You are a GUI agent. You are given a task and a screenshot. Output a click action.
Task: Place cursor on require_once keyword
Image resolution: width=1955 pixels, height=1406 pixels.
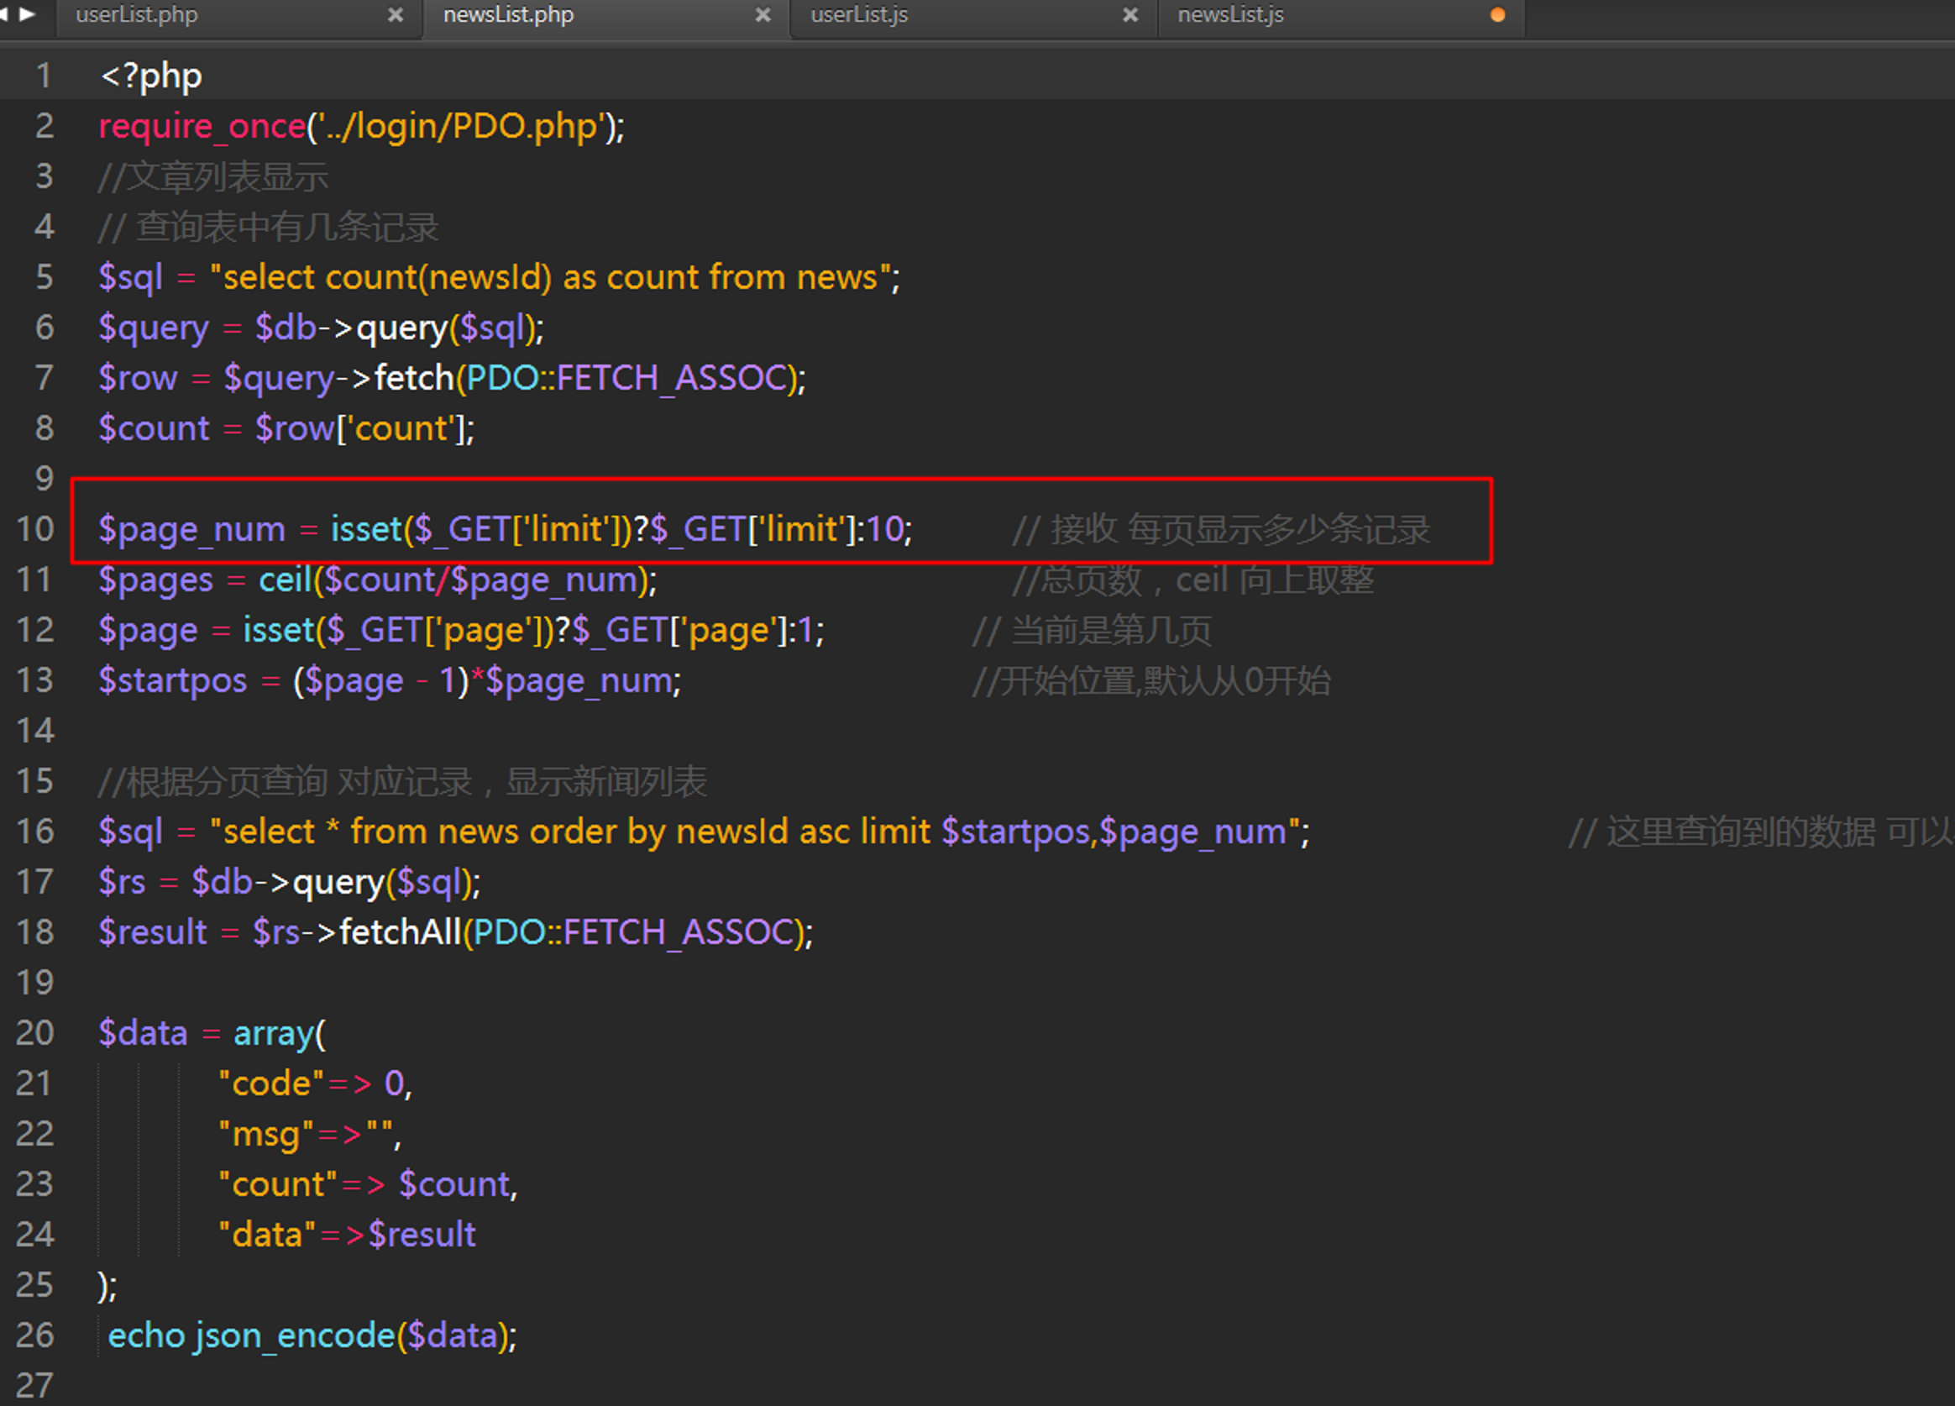click(x=202, y=127)
